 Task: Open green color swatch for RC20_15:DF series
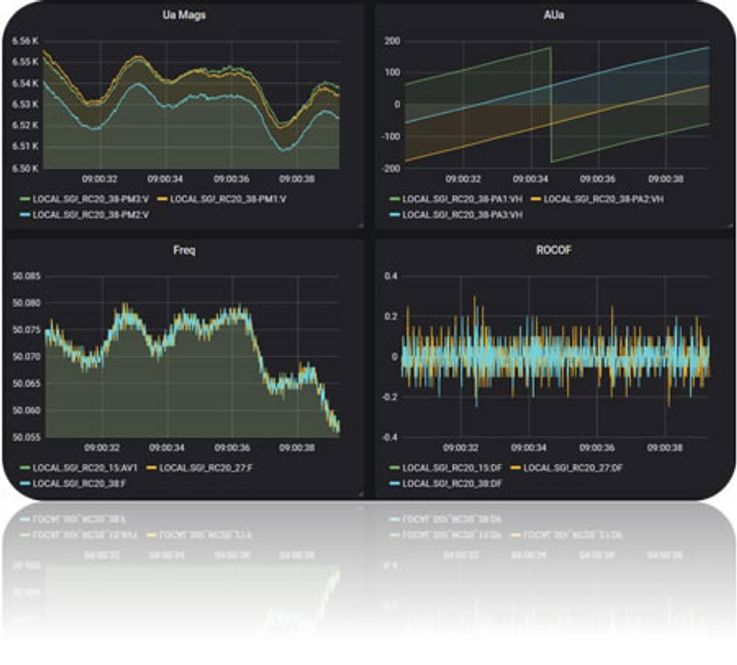(395, 468)
